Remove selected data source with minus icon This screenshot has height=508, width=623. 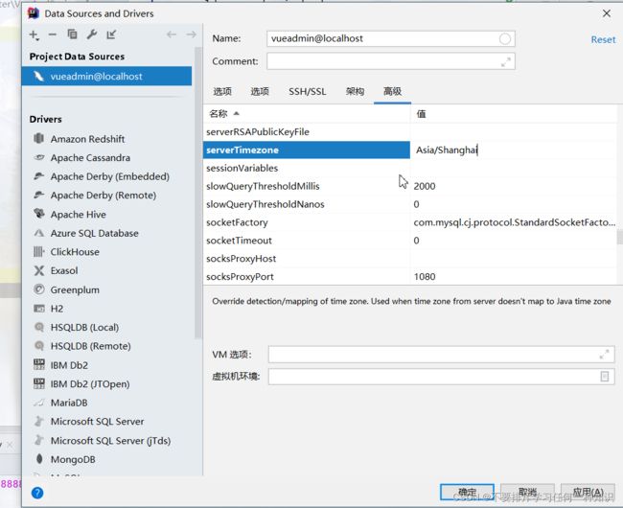point(53,35)
